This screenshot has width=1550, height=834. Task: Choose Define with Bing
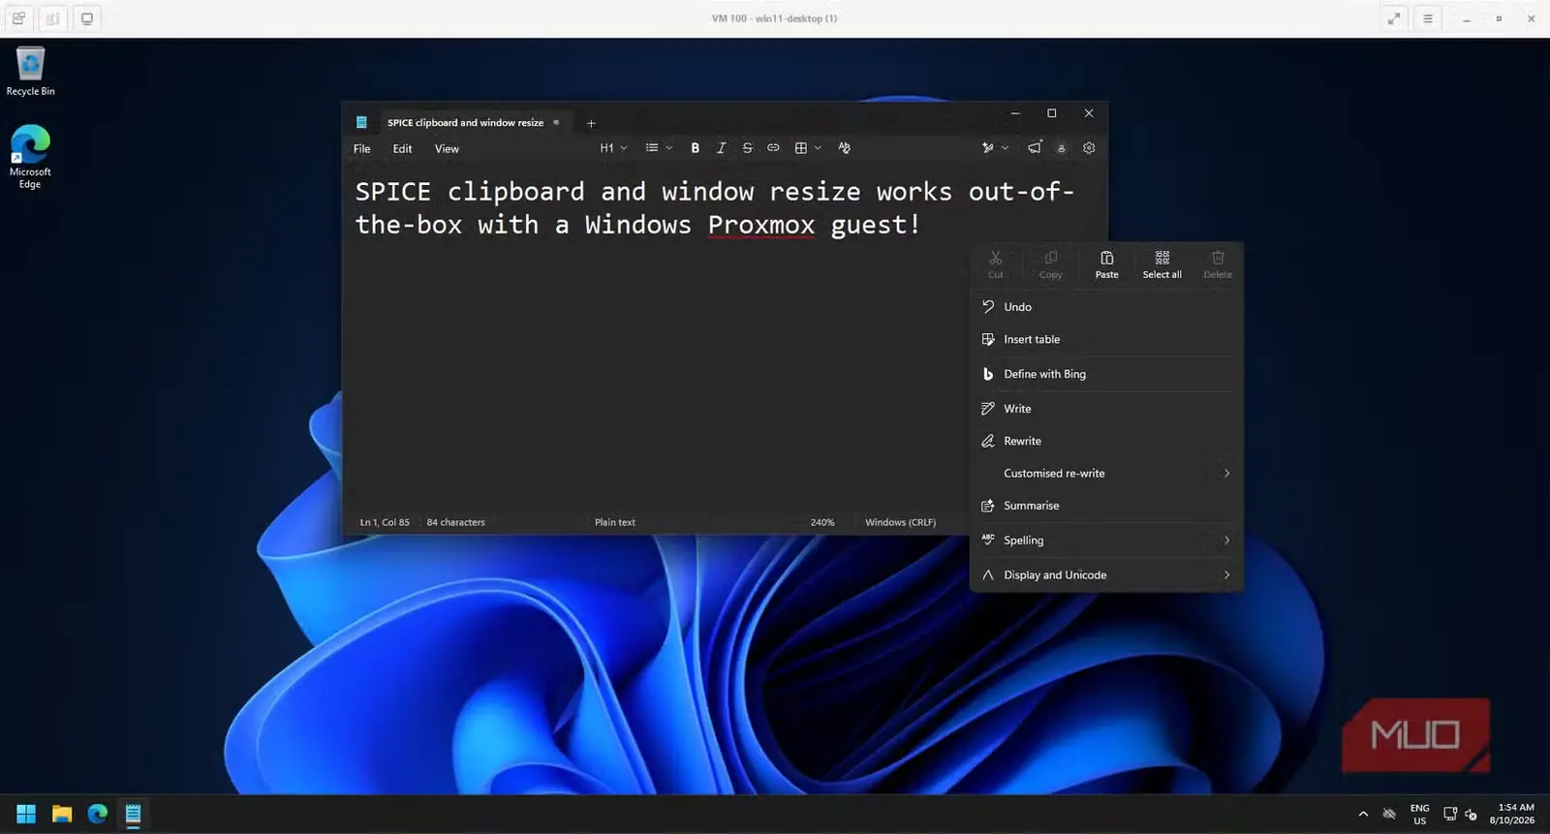coord(1106,374)
